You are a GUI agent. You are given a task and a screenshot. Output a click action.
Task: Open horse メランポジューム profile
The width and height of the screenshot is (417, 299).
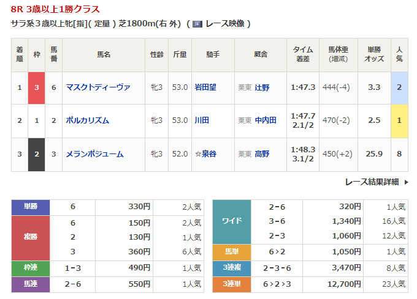tap(94, 154)
